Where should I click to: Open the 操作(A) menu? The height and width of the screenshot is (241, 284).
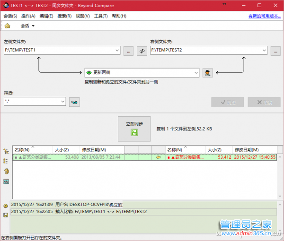point(28,16)
